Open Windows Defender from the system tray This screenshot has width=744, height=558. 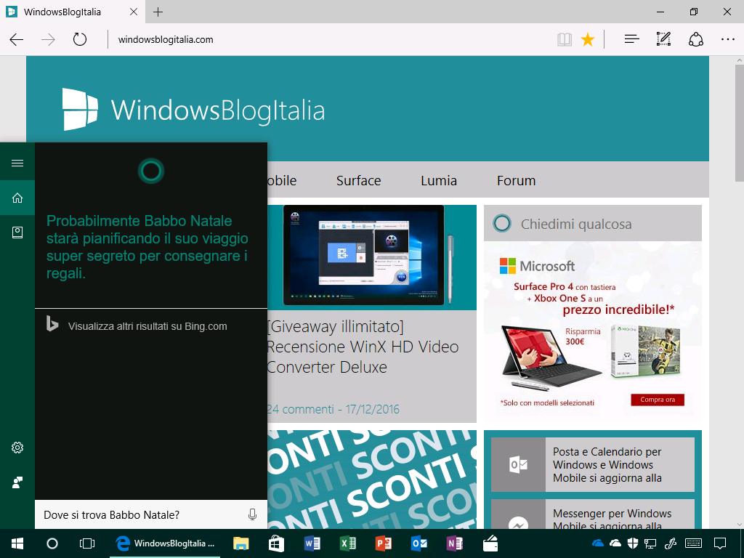pos(633,543)
